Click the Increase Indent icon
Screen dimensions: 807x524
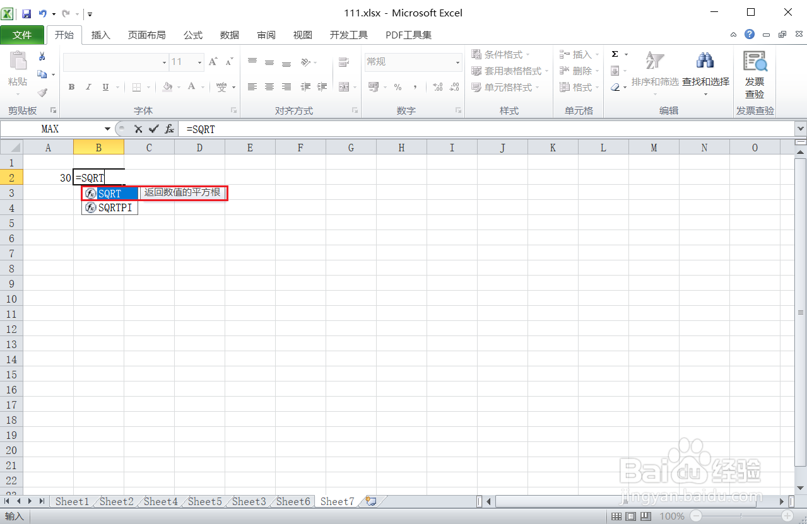[x=322, y=87]
